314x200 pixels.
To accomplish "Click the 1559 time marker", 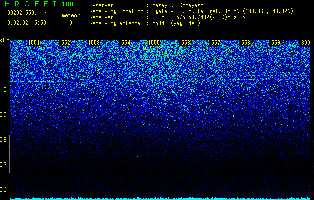I will point(274,43).
